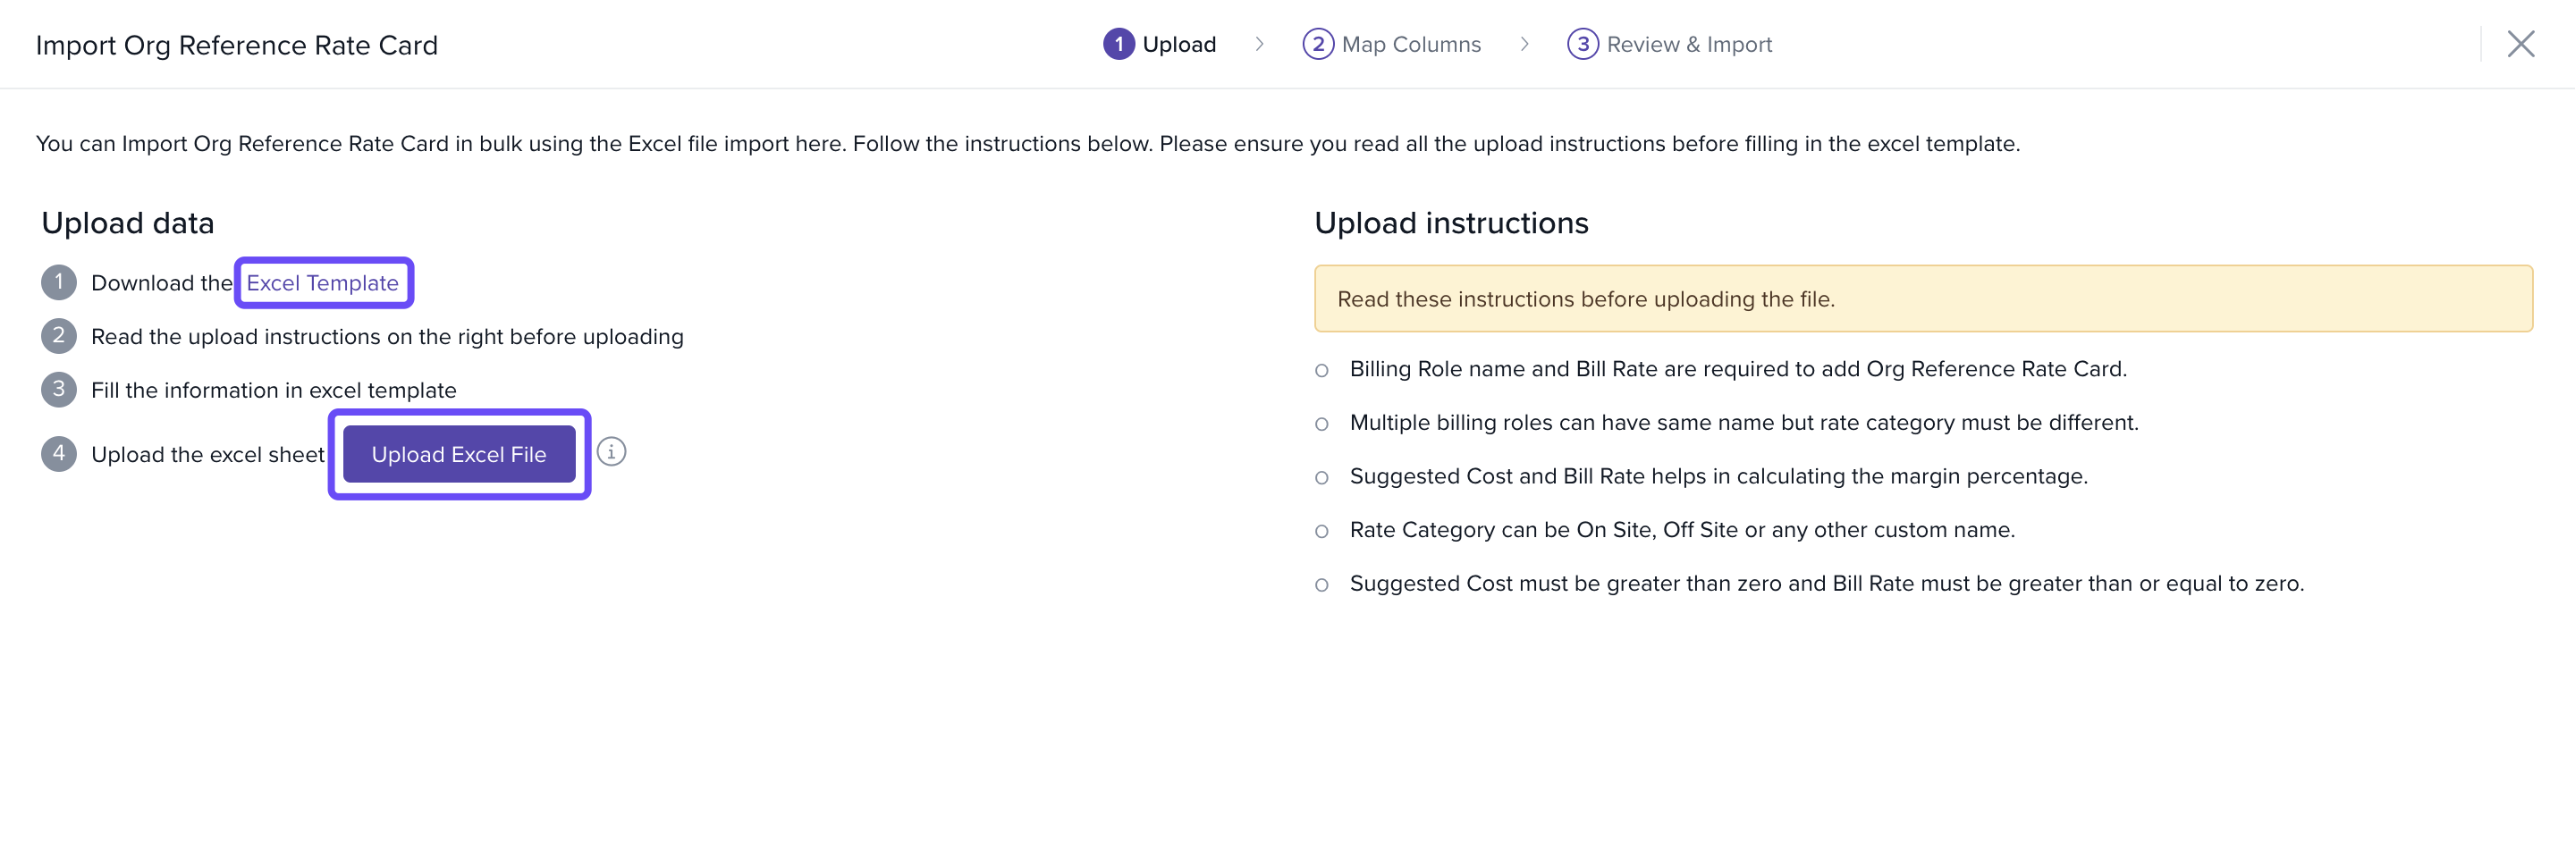Click numbered badge 4 beside Upload the excel sheet
The image size is (2575, 849).
click(59, 453)
